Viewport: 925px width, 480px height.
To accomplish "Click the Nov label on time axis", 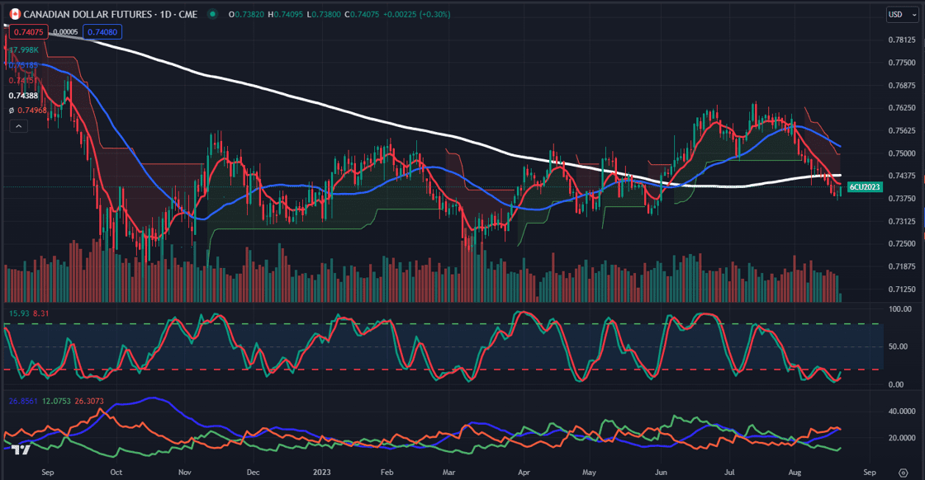I will click(x=185, y=473).
